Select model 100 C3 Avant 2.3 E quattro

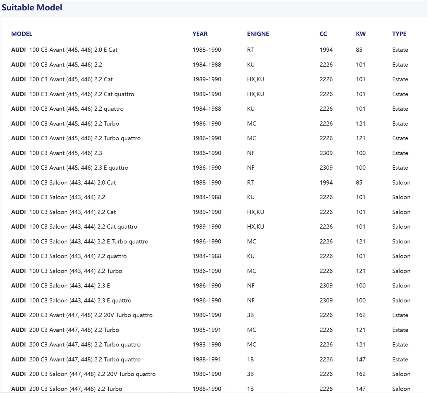70,168
